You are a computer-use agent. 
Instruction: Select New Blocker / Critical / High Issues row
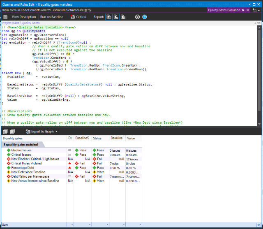72,159
